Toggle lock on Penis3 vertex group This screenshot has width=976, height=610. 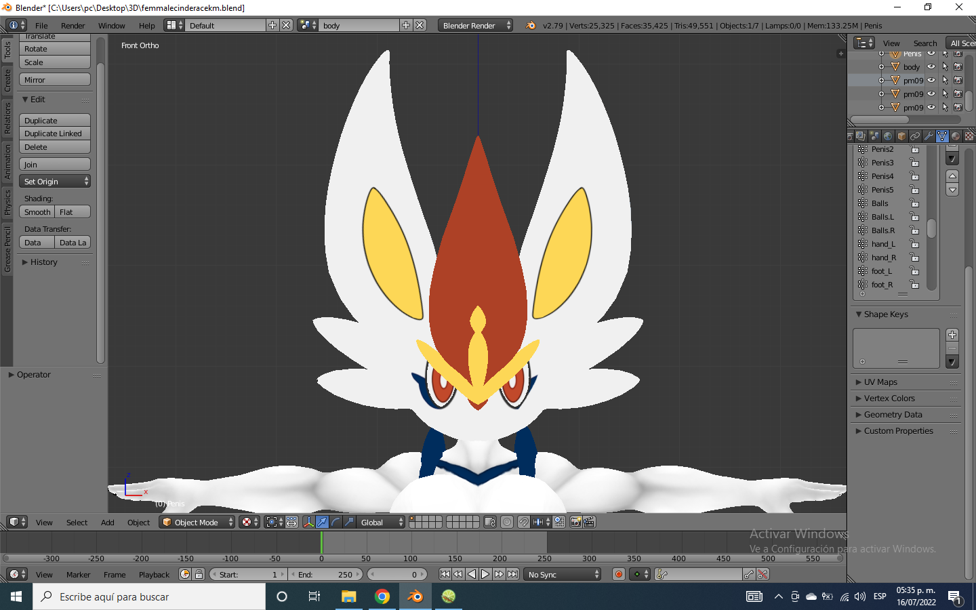(x=914, y=163)
